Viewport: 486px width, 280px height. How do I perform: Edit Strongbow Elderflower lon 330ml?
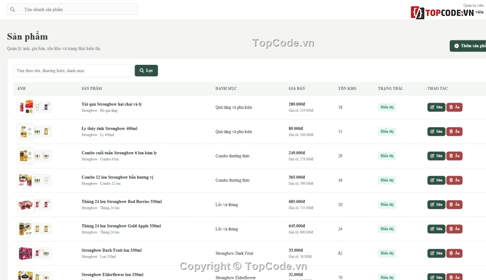[436, 277]
